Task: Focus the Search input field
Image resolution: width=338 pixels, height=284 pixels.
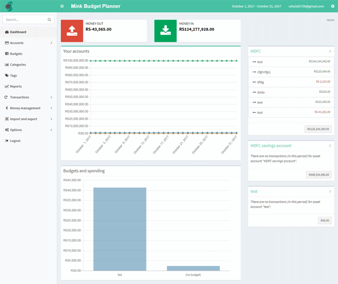Action: tap(26, 19)
